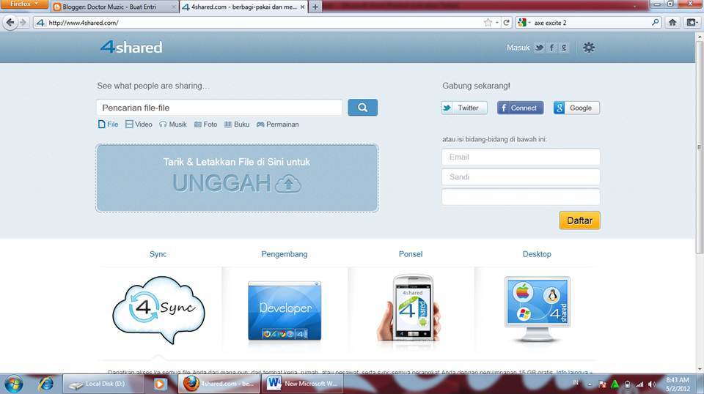Viewport: 704px width, 394px height.
Task: Sign in with Google icon beside Masuk
Action: pos(564,48)
